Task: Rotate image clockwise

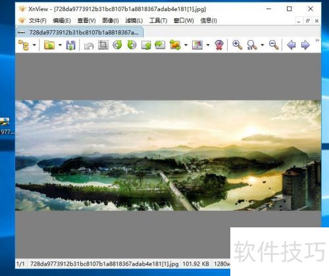Action: (x=132, y=45)
